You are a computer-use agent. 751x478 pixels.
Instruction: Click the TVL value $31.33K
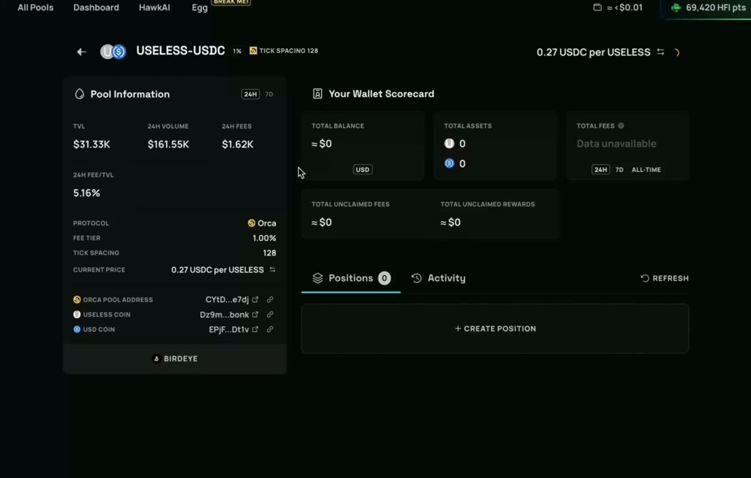click(x=92, y=144)
